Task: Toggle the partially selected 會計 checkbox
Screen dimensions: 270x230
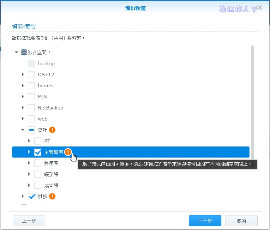Action: (31, 130)
